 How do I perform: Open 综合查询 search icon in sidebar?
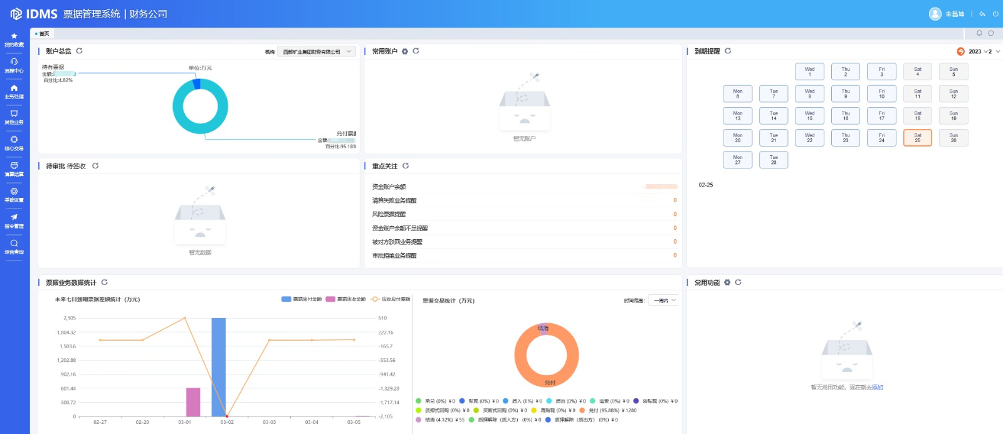(x=14, y=246)
